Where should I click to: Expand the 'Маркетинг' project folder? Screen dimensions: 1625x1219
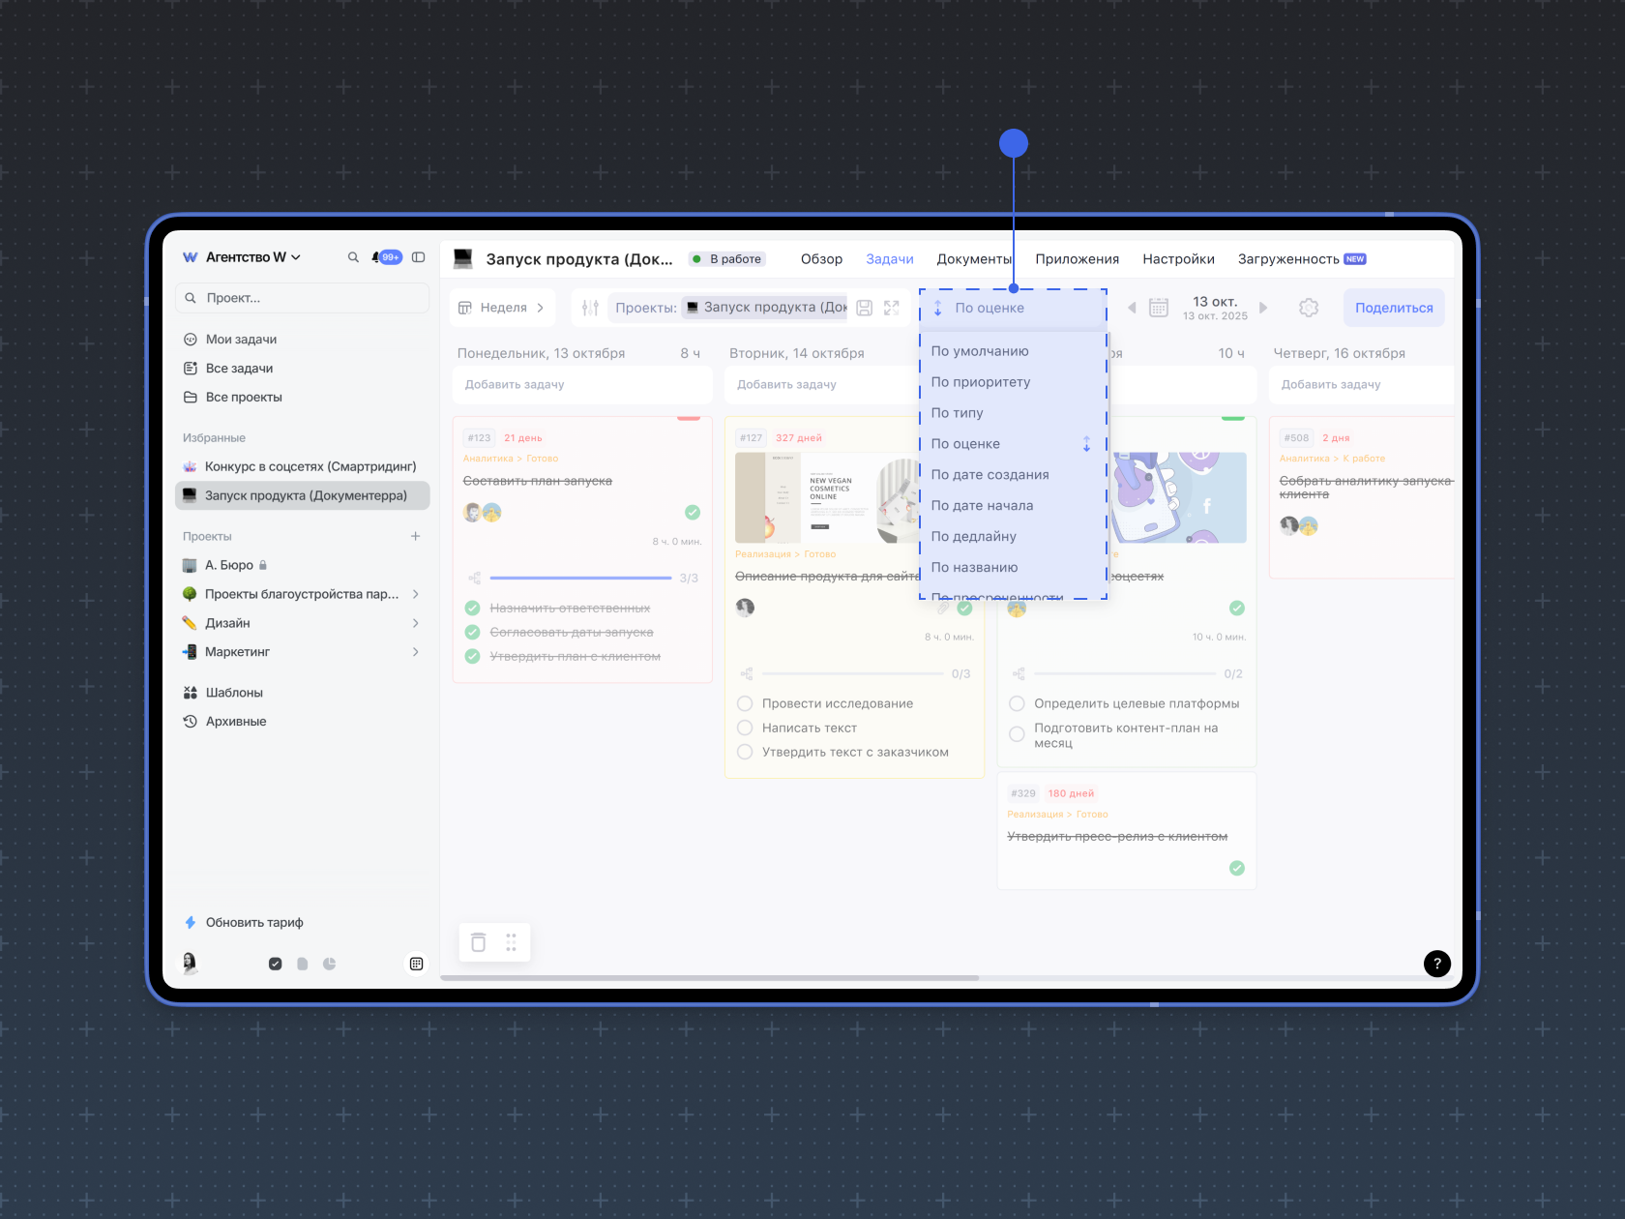(x=415, y=652)
